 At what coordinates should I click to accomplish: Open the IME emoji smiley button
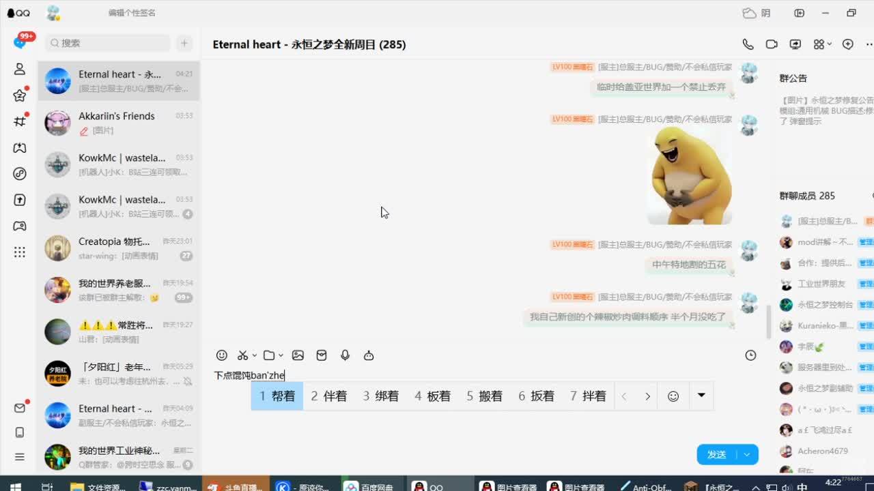673,396
